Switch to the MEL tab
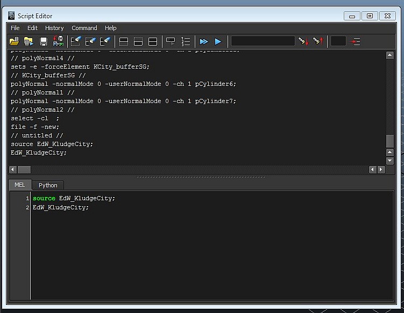404x313 pixels. (20, 185)
